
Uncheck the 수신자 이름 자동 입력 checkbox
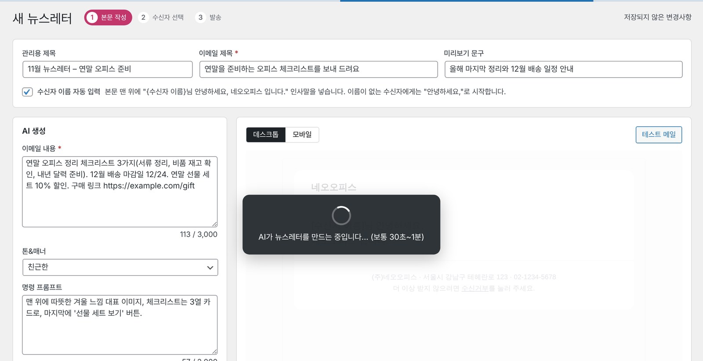27,92
